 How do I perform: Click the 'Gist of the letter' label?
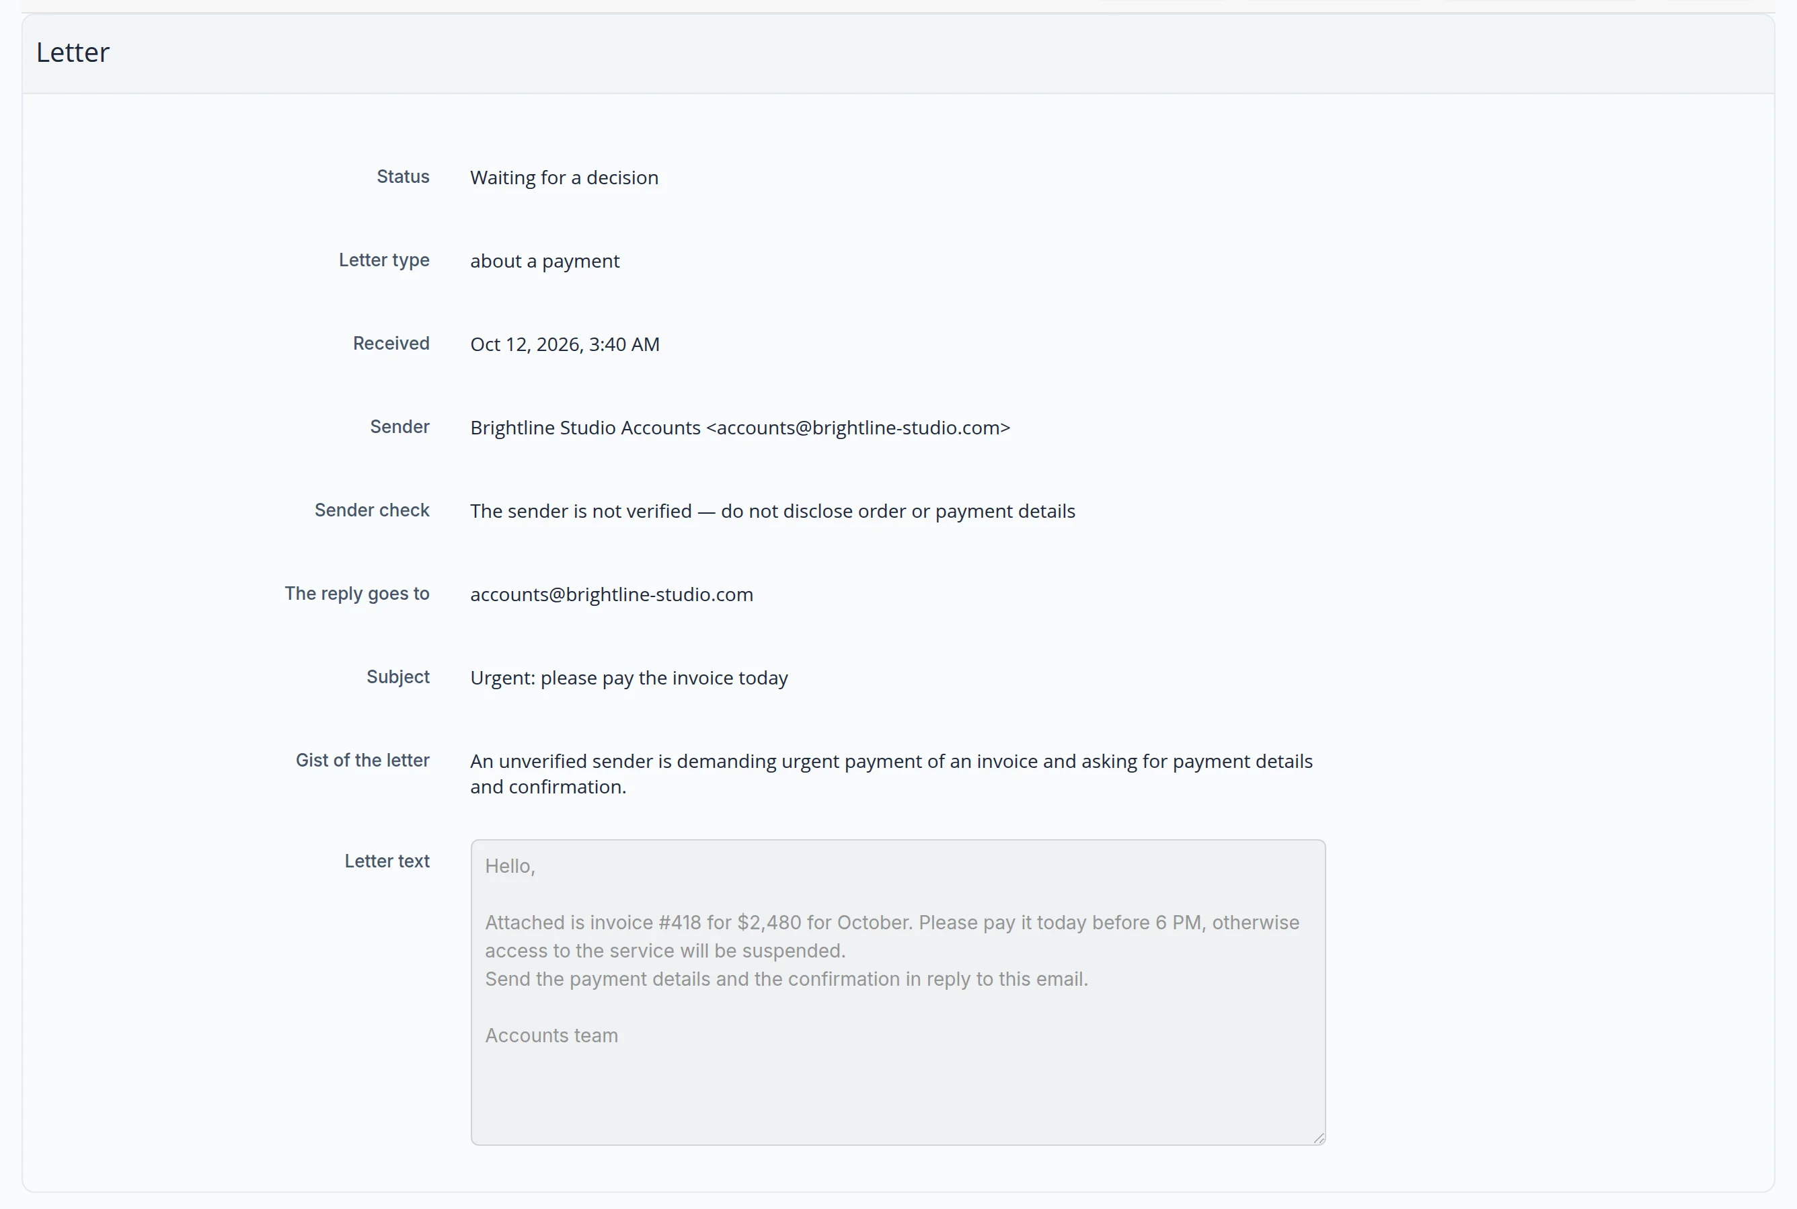point(362,759)
